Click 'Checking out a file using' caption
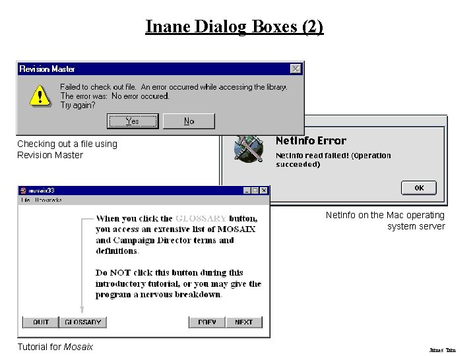The image size is (475, 356). tap(67, 144)
